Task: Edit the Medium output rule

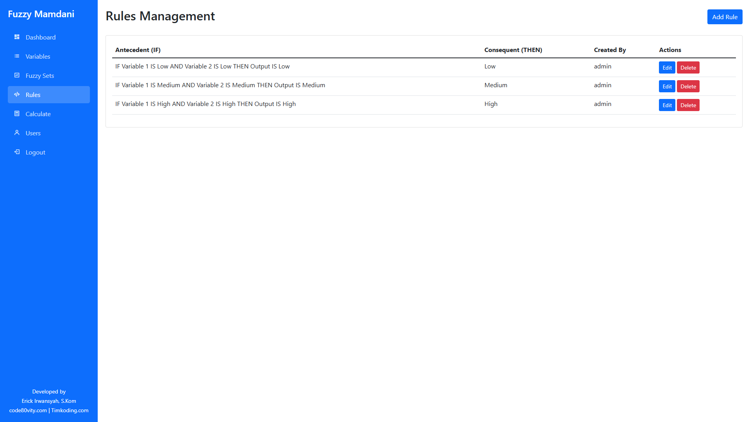Action: pos(667,86)
